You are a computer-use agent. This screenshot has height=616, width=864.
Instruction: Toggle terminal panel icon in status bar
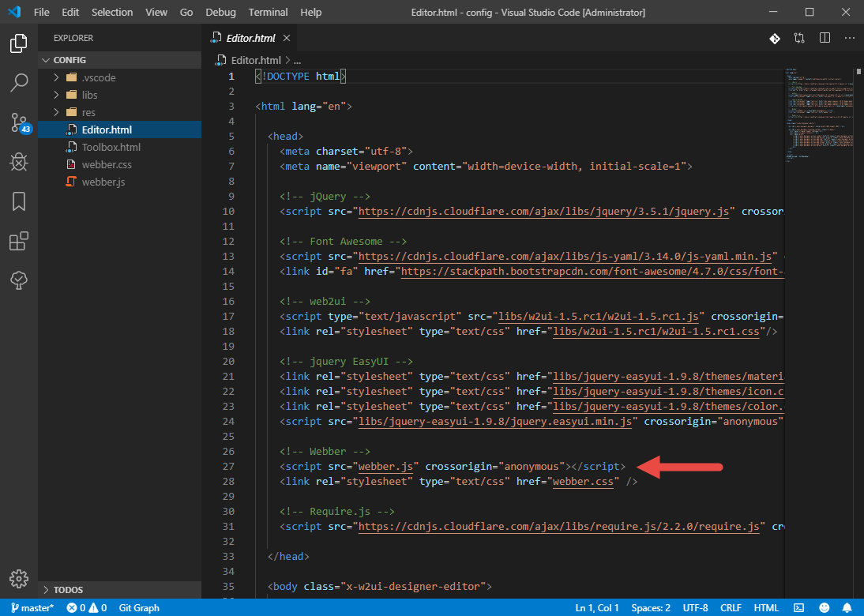(x=798, y=608)
